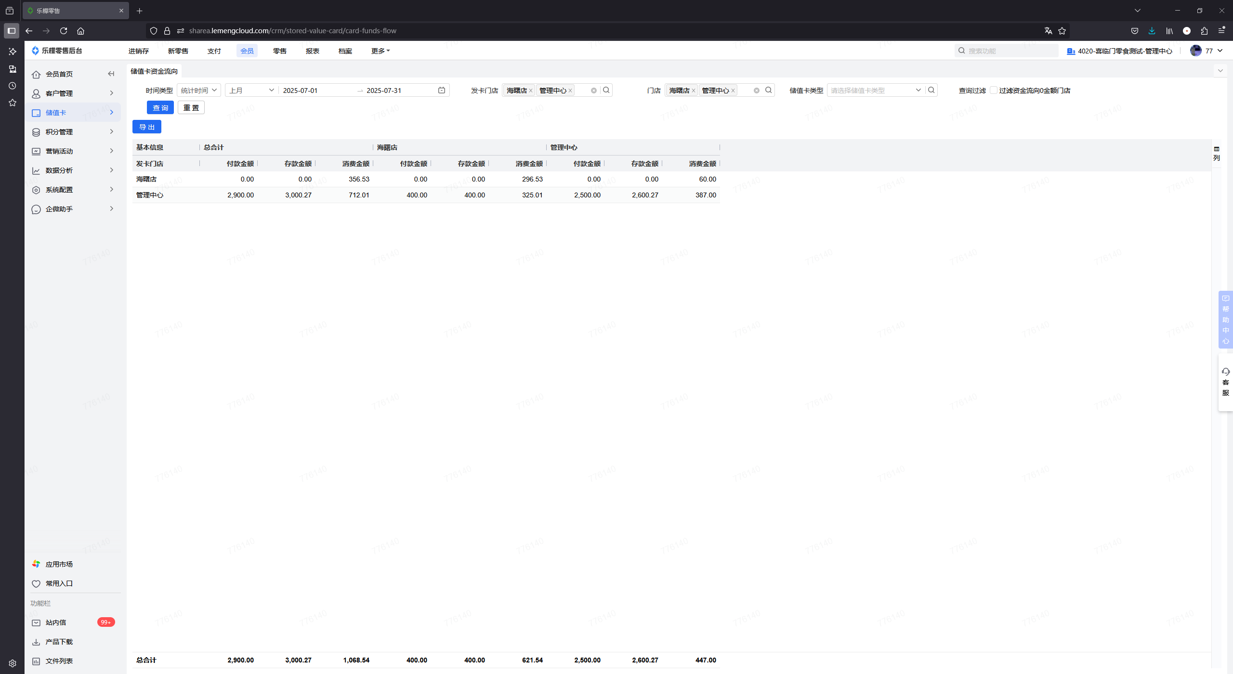Open the calendar date picker icon
This screenshot has height=674, width=1233.
pyautogui.click(x=442, y=90)
